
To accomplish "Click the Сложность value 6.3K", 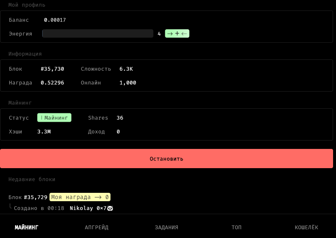I will (126, 69).
